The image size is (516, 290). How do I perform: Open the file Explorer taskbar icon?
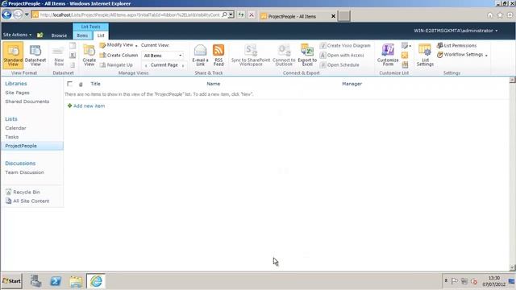(x=76, y=281)
